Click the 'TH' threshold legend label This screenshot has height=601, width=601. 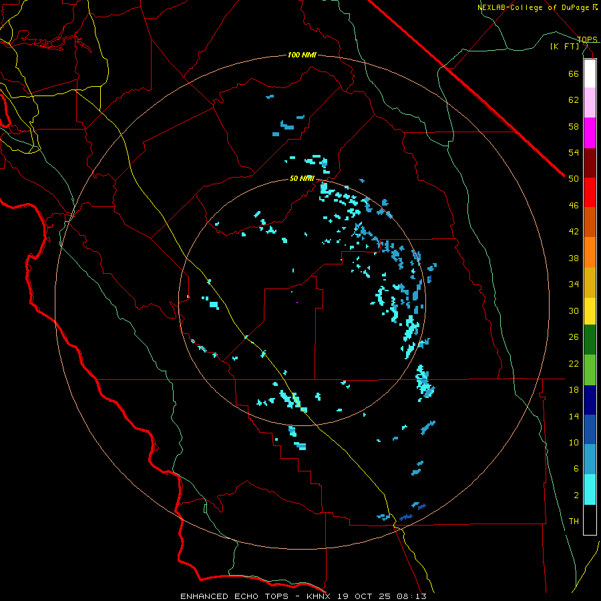coord(574,522)
